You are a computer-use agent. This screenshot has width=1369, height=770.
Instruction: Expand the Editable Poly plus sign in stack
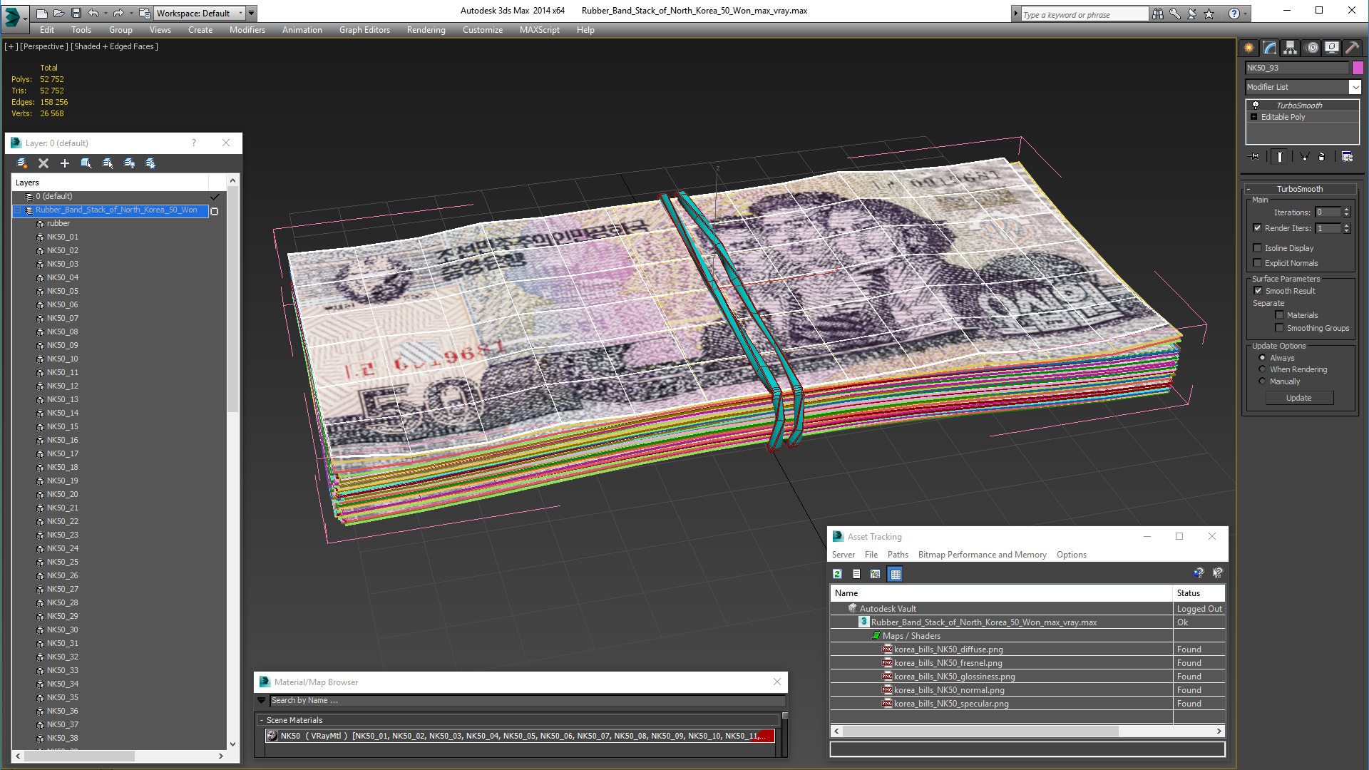(1254, 117)
